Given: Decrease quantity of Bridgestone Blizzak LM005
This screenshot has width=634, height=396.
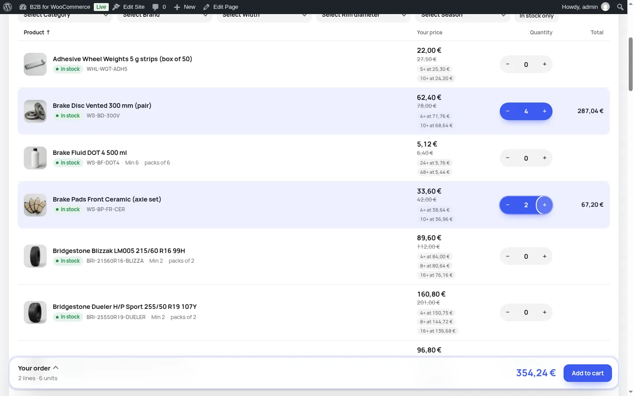Looking at the screenshot, I should [x=508, y=257].
